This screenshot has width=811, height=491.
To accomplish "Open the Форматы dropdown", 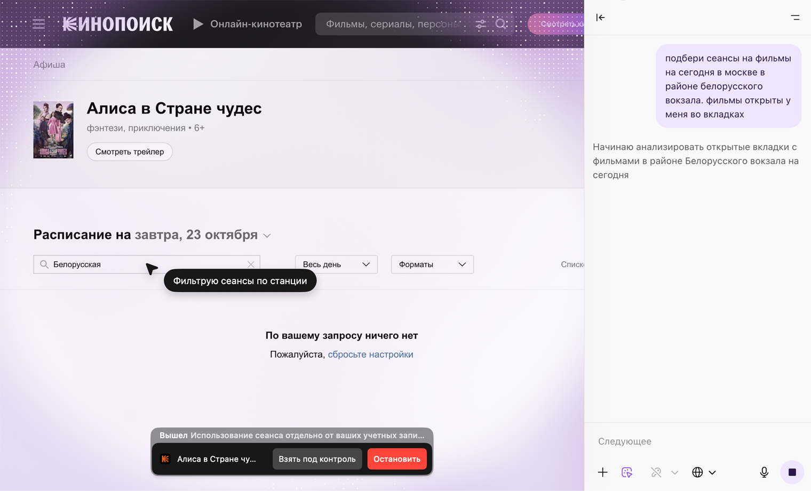I will pyautogui.click(x=432, y=264).
